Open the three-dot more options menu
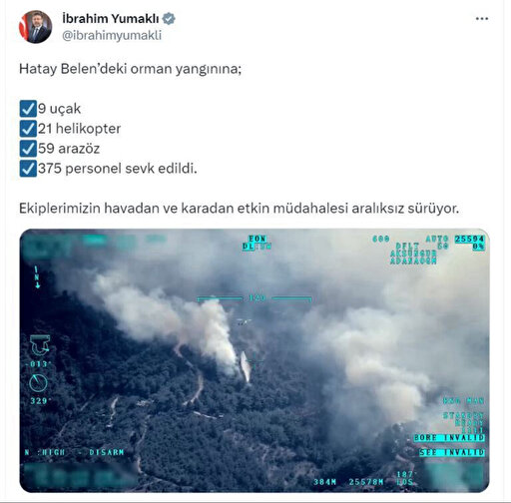This screenshot has width=511, height=503. coord(482,19)
